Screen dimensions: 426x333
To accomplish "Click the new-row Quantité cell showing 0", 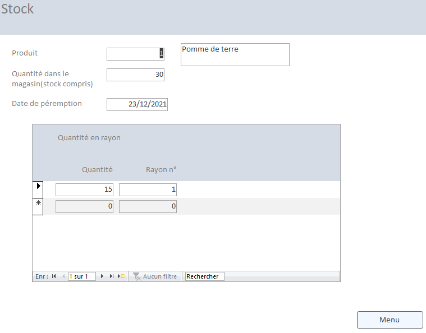I will point(85,206).
